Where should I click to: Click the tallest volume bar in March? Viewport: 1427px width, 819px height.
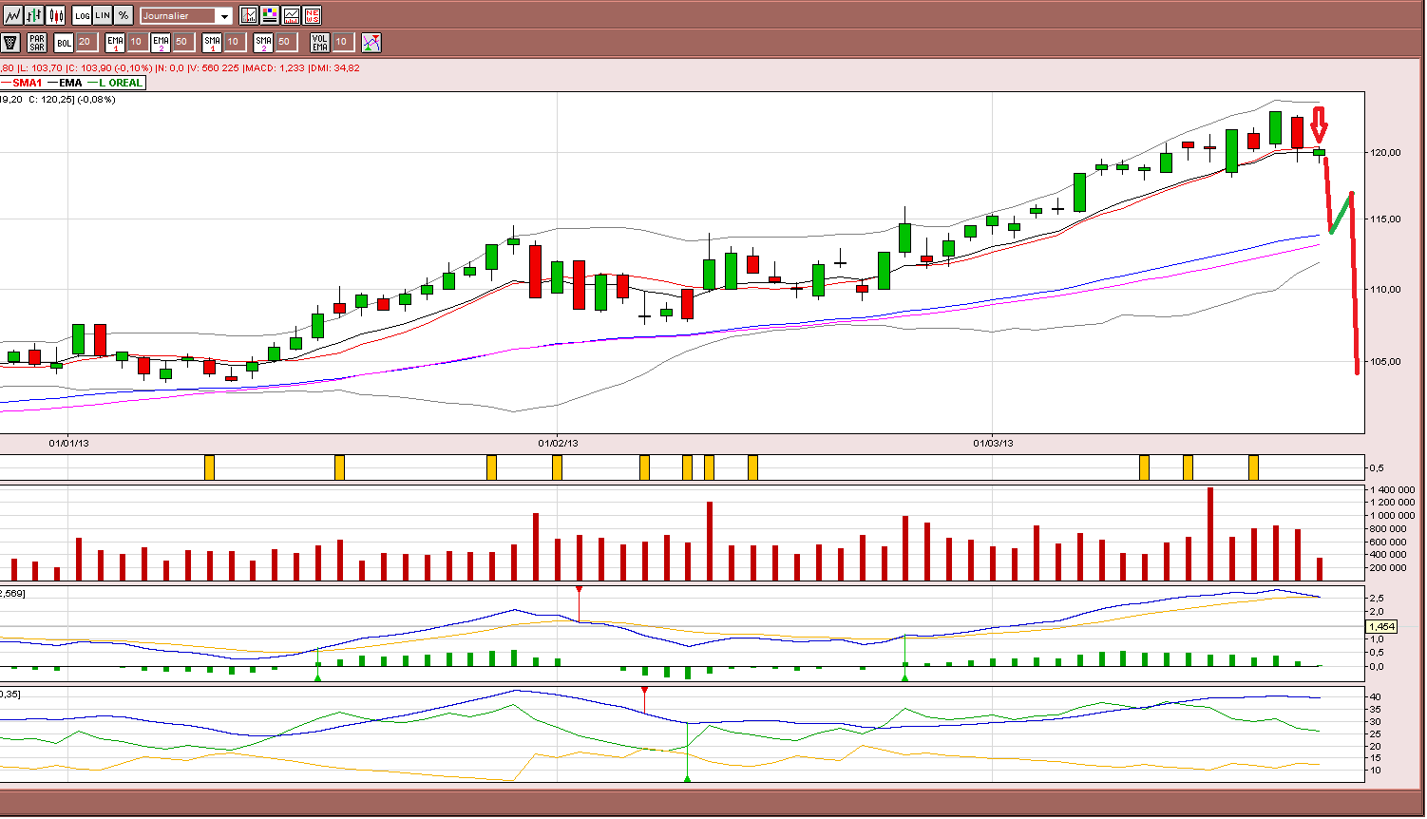(1210, 534)
